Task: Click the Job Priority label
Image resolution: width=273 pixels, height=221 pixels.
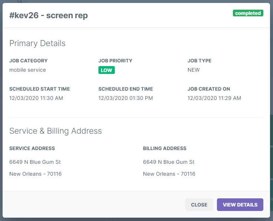Action: [115, 61]
